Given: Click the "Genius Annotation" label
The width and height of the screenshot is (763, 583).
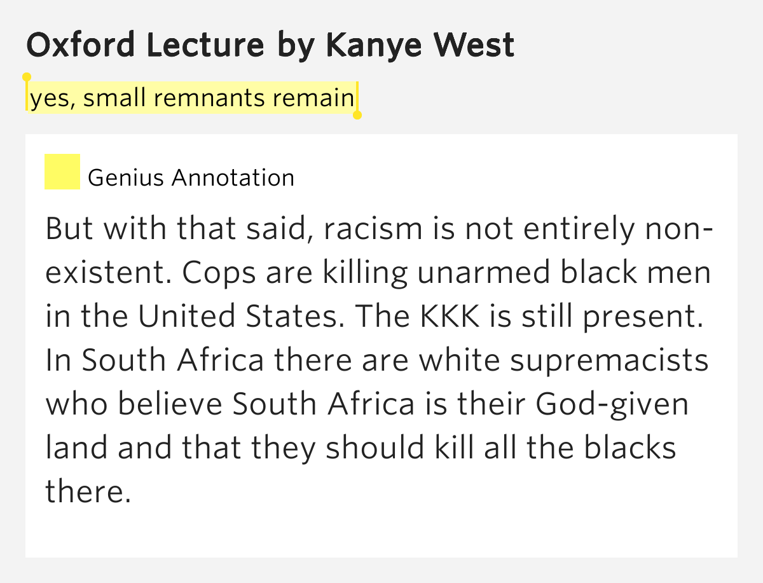Looking at the screenshot, I should [191, 177].
